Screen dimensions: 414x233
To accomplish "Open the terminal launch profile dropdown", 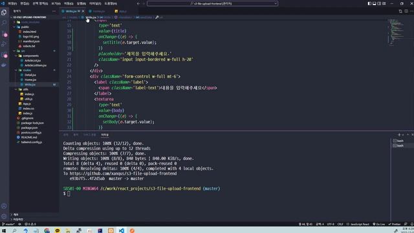I will tap(402, 135).
